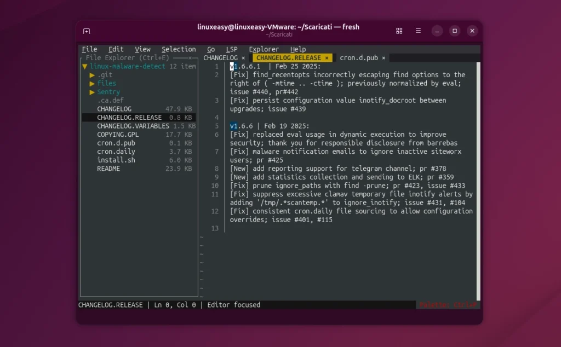Image resolution: width=561 pixels, height=347 pixels.
Task: Close the CHANGELOG.RELEASE tab using its x icon
Action: tap(327, 57)
